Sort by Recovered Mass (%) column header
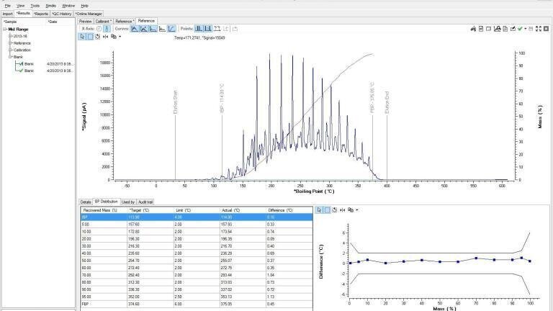553x311 pixels. point(104,210)
